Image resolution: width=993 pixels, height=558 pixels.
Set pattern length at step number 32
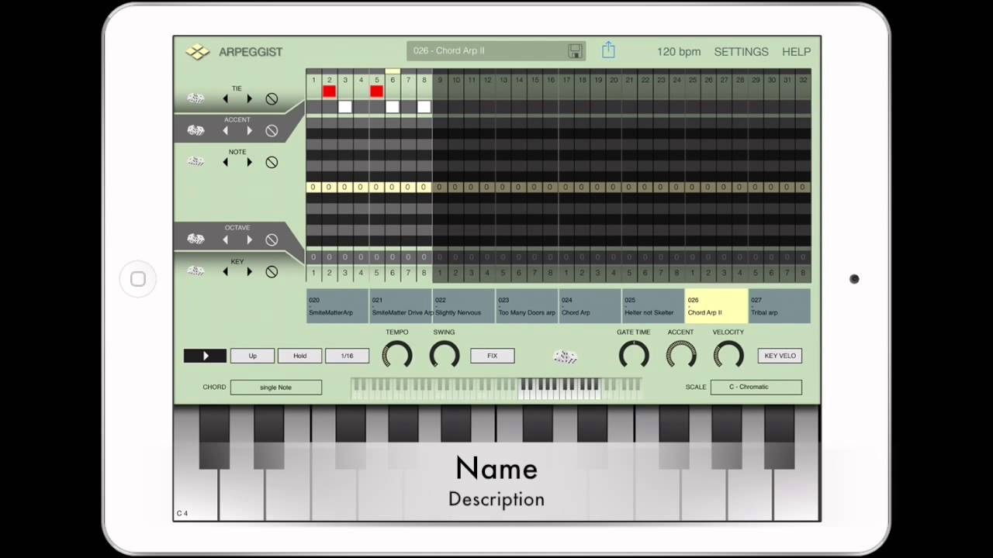pos(803,80)
